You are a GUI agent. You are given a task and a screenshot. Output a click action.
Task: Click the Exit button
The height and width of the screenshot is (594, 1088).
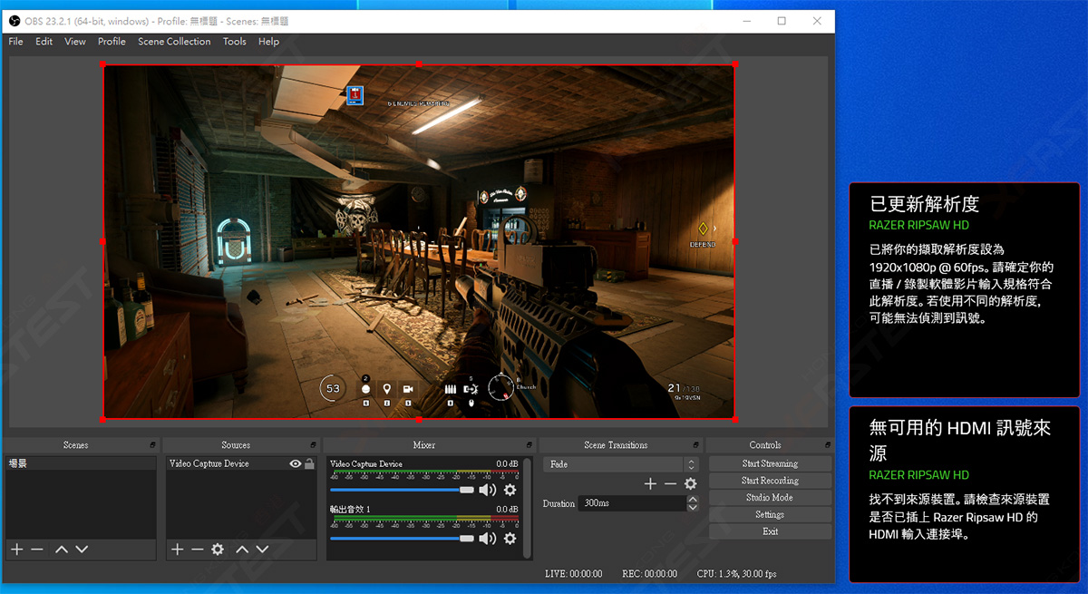click(x=770, y=531)
